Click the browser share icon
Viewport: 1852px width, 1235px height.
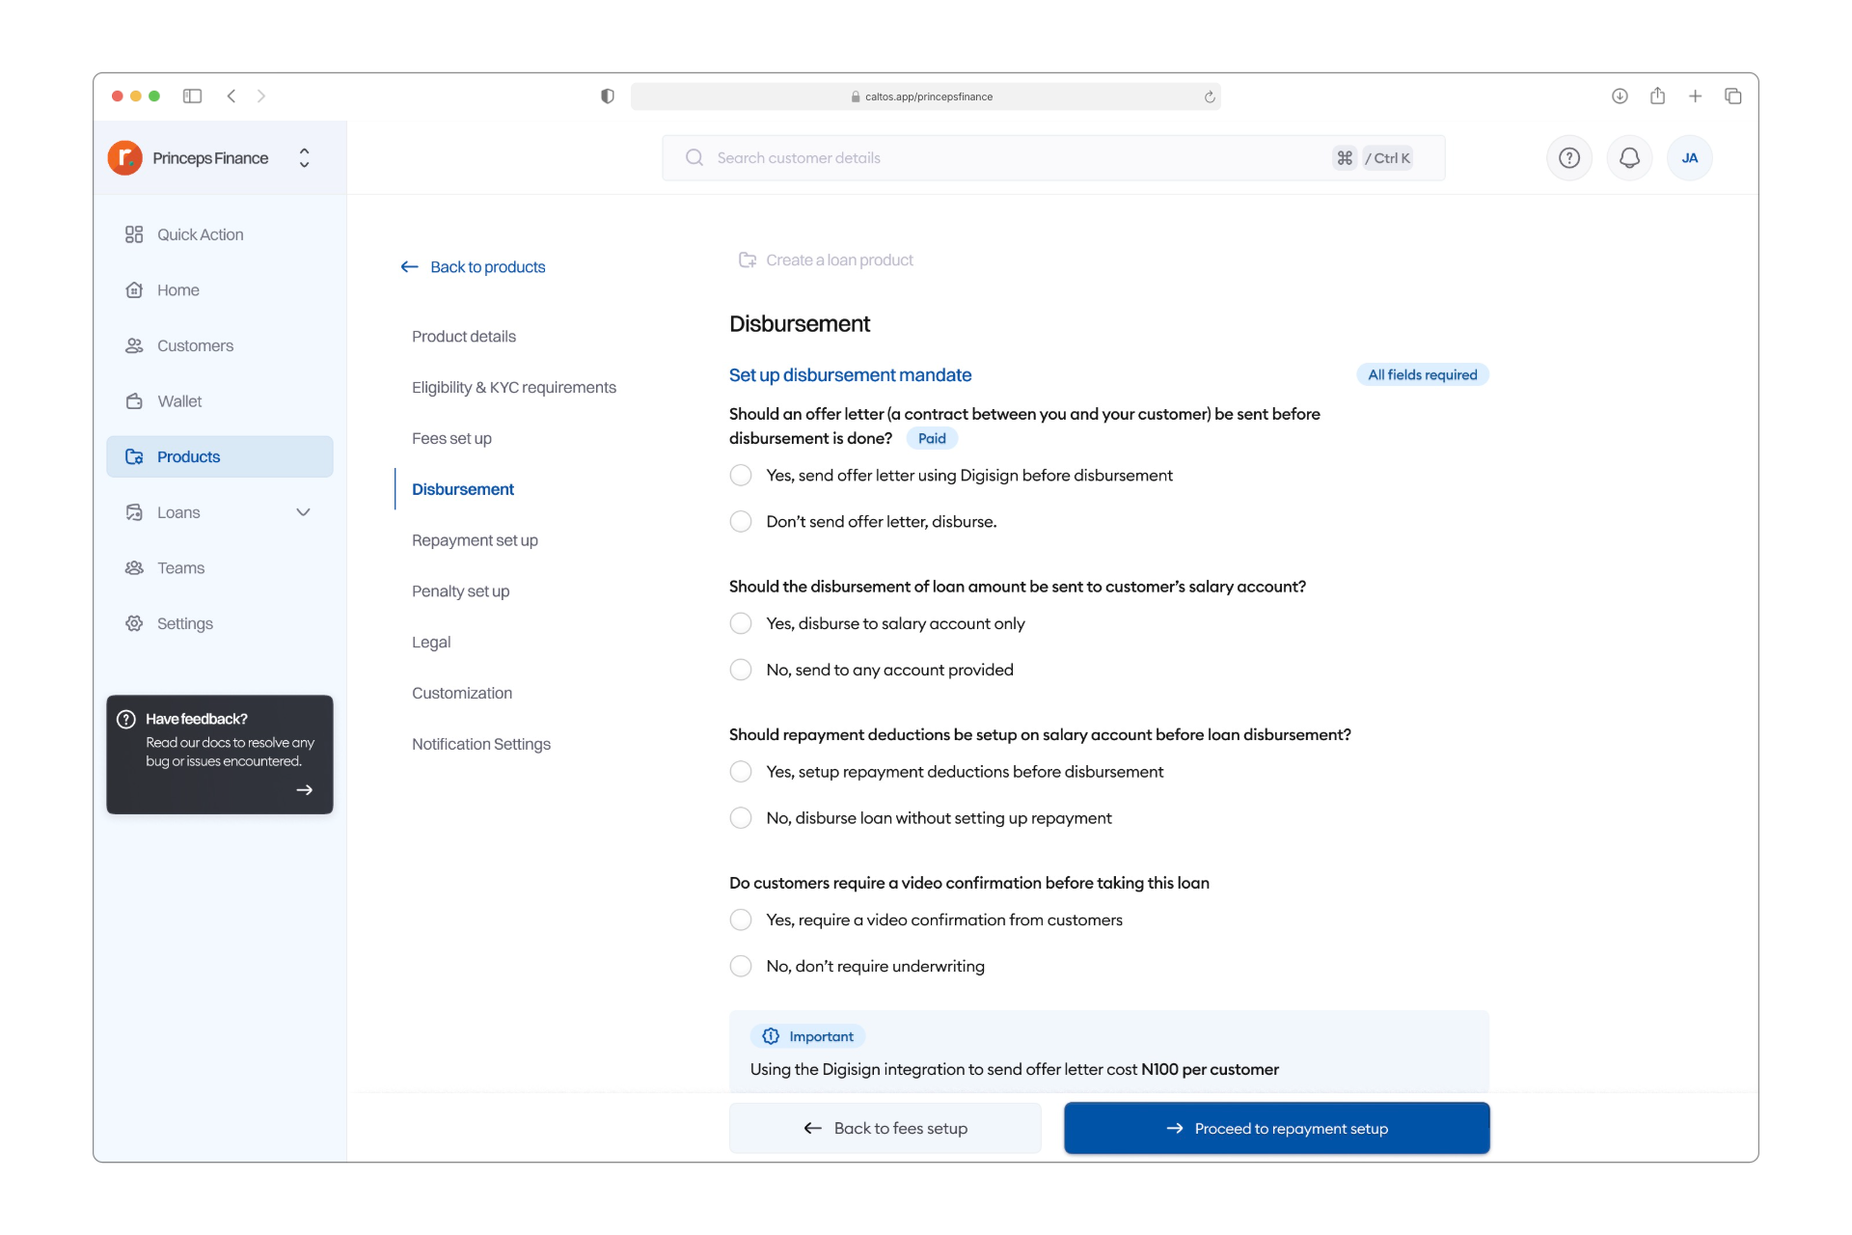click(x=1657, y=96)
